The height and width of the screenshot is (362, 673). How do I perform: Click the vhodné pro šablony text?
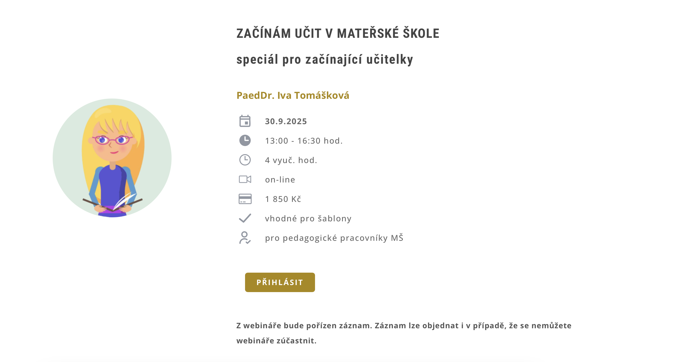click(x=308, y=218)
